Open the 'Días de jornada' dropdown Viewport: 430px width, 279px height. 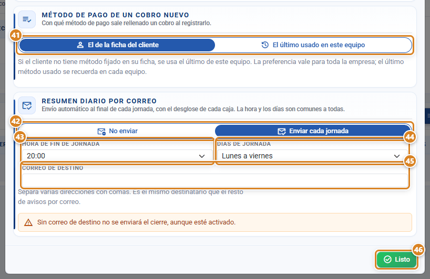pos(312,156)
